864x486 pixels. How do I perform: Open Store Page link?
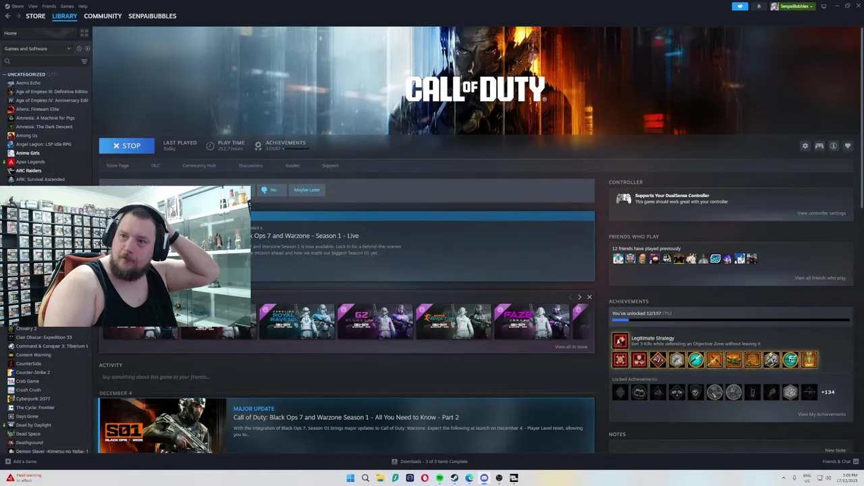pos(117,165)
